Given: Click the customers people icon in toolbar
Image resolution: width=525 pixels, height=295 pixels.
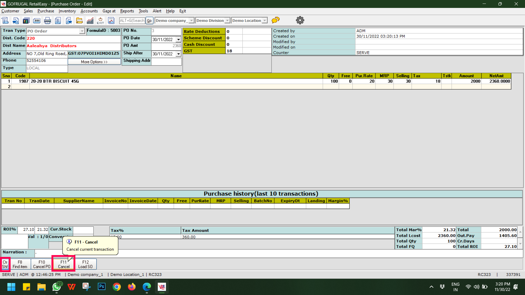Looking at the screenshot, I should coord(26,20).
